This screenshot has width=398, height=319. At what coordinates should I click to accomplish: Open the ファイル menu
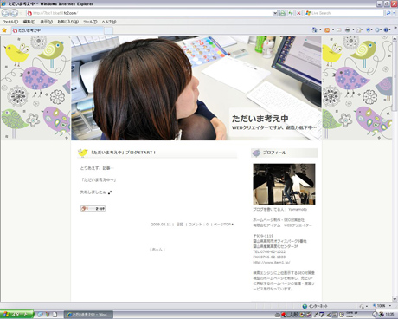[x=10, y=22]
